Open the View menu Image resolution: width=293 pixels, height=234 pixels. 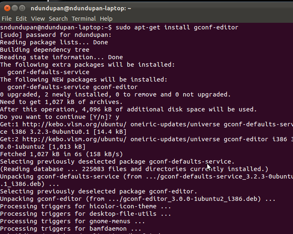point(38,19)
